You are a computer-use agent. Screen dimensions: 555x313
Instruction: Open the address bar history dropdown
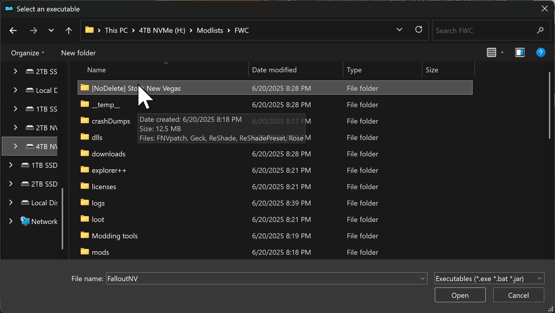click(399, 30)
